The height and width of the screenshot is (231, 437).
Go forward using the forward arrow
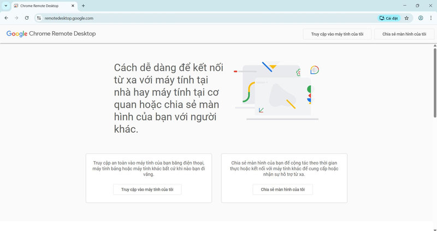click(x=16, y=18)
